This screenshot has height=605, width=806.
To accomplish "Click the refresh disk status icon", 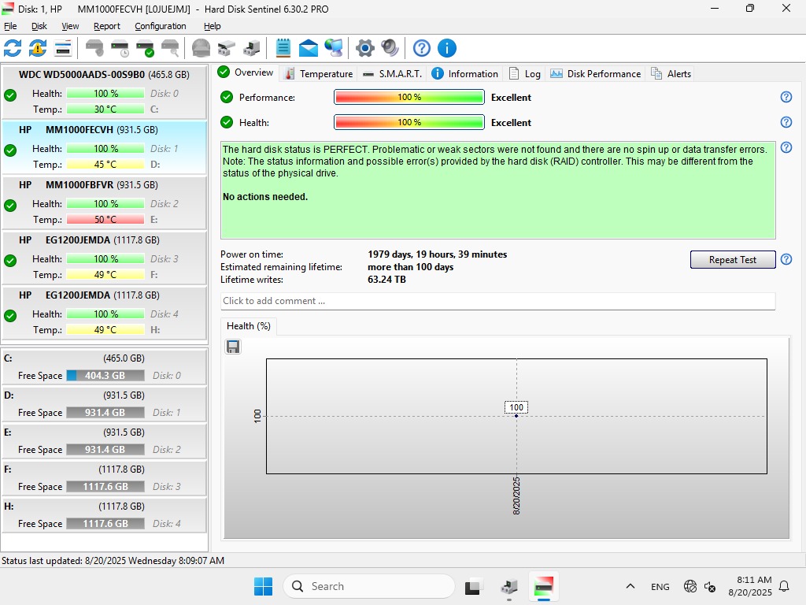I will [x=13, y=48].
